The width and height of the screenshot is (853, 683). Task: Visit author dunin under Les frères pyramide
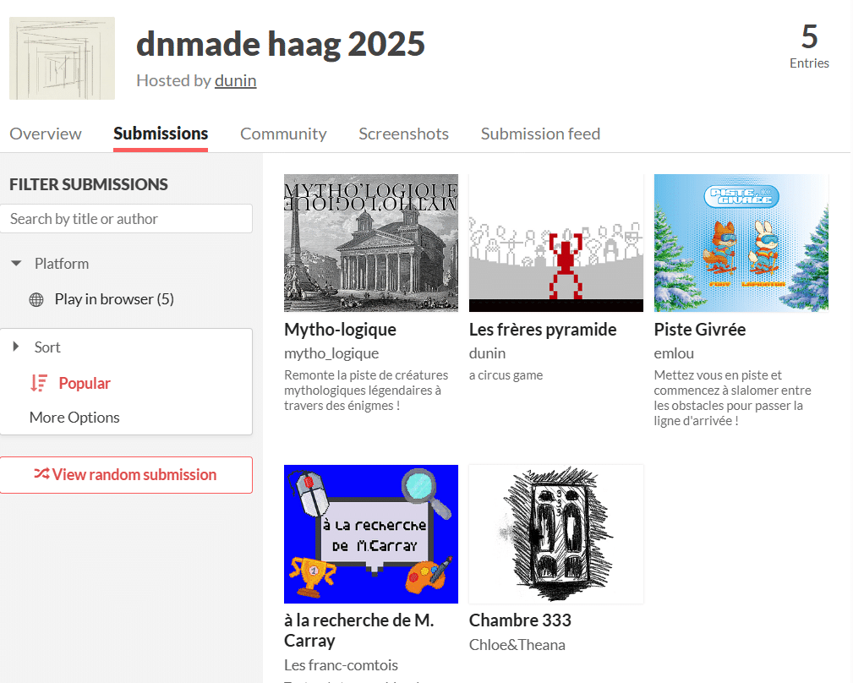(x=488, y=353)
